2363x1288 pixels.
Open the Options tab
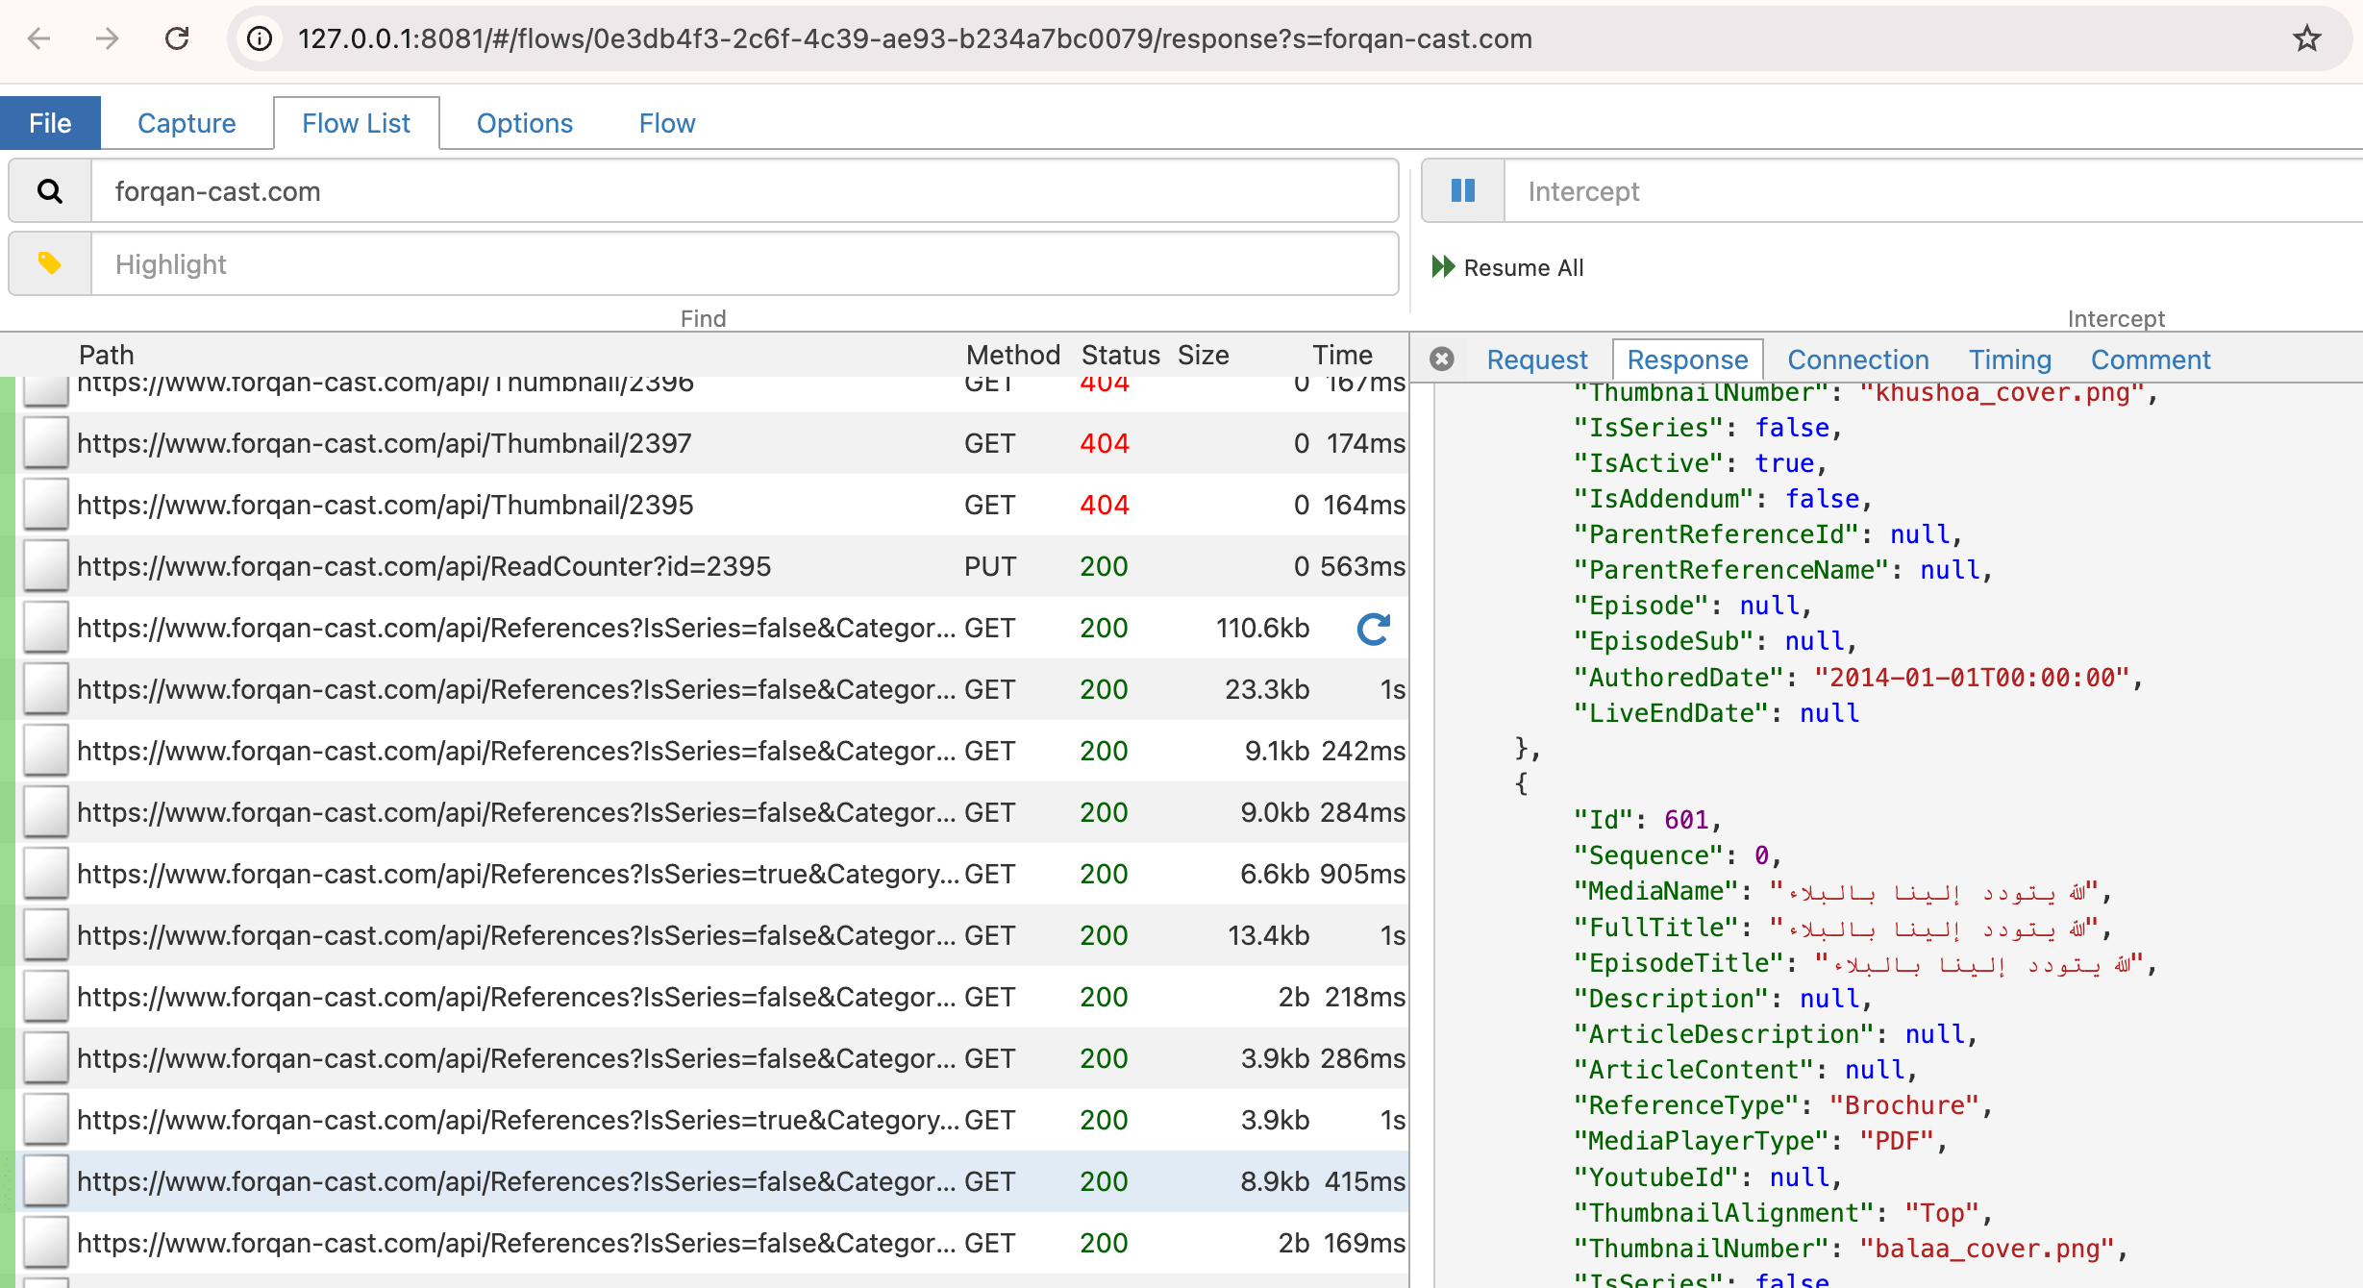pos(525,123)
